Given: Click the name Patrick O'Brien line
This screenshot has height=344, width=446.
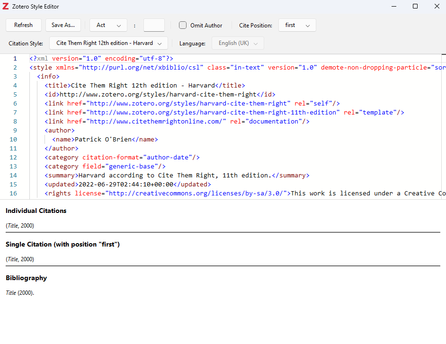Looking at the screenshot, I should 105,140.
